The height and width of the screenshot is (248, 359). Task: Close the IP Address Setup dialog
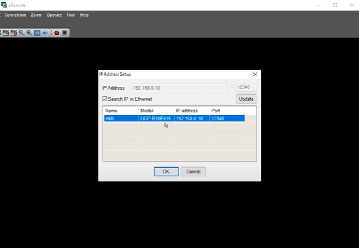[x=255, y=74]
